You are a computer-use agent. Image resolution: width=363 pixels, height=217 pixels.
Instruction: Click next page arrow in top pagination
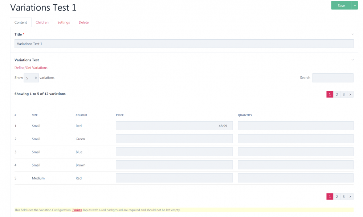pyautogui.click(x=350, y=95)
